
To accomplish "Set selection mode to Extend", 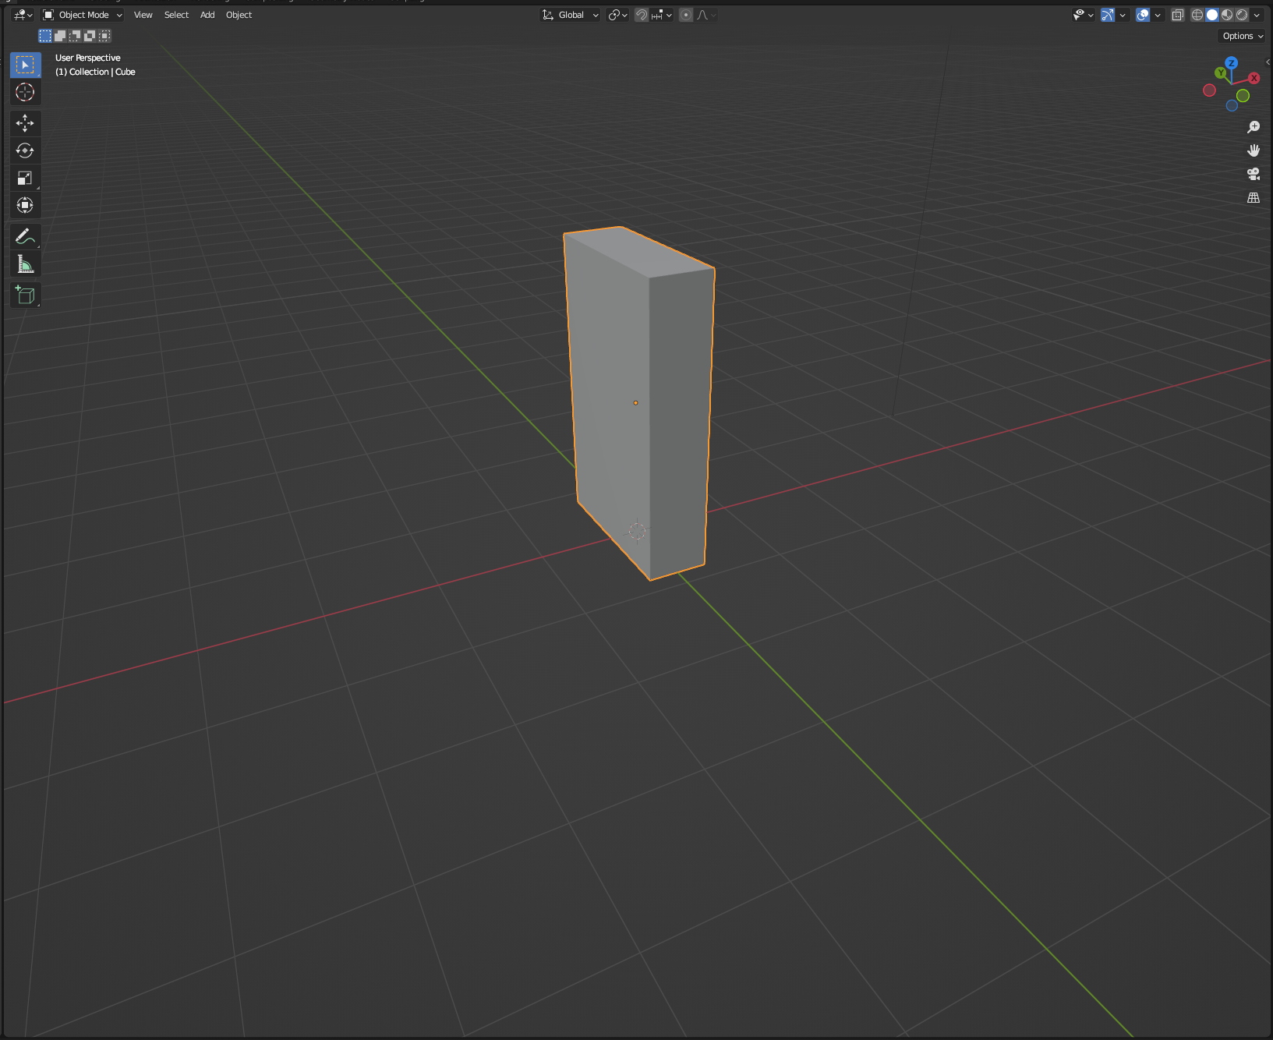I will coord(60,36).
